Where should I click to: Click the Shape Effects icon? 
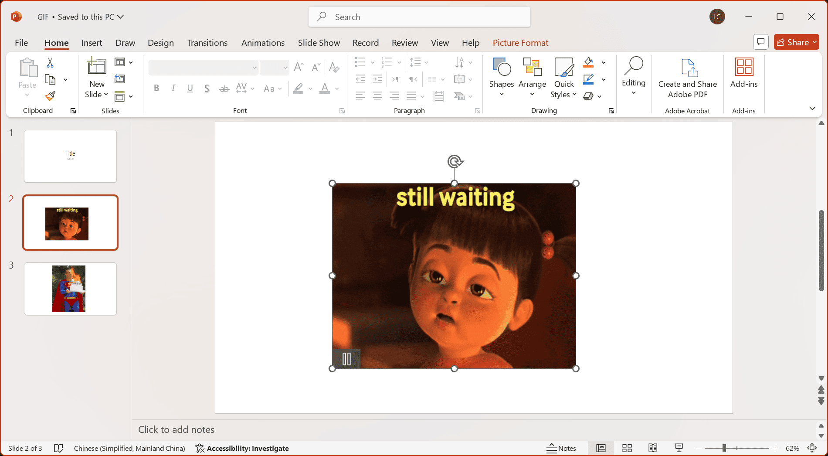tap(588, 96)
